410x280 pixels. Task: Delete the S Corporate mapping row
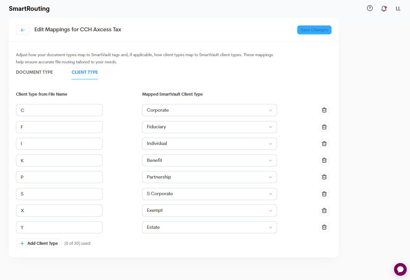324,194
